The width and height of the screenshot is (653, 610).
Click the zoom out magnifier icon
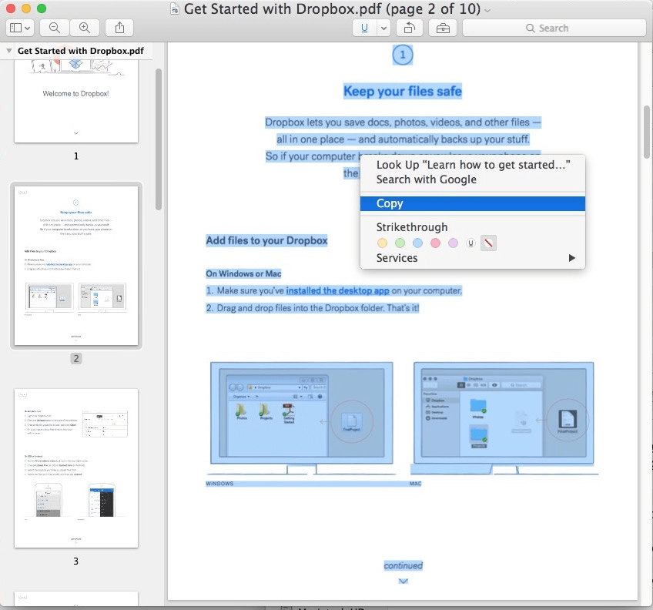point(55,28)
